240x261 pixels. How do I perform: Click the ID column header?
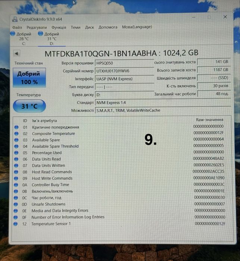(25, 121)
